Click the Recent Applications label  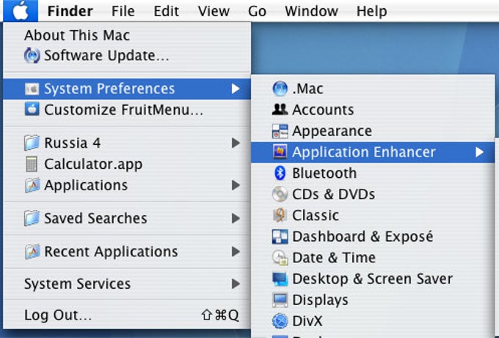pyautogui.click(x=111, y=252)
